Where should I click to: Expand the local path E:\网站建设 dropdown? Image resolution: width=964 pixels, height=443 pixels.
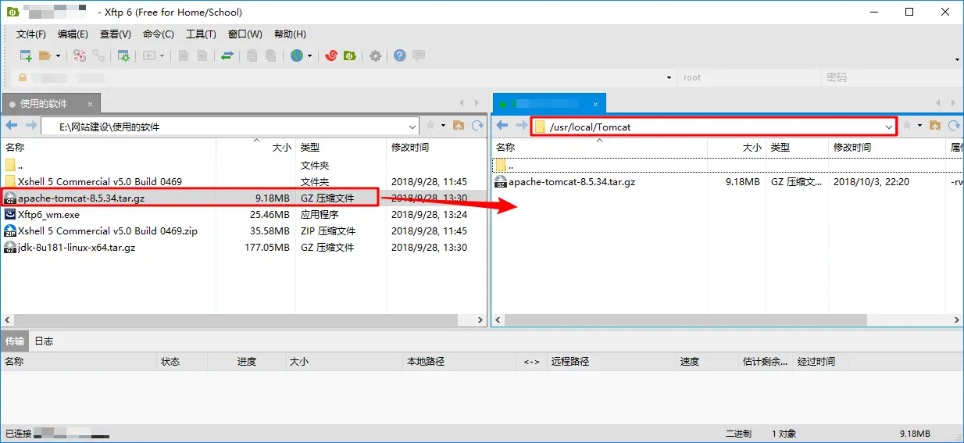coord(412,127)
